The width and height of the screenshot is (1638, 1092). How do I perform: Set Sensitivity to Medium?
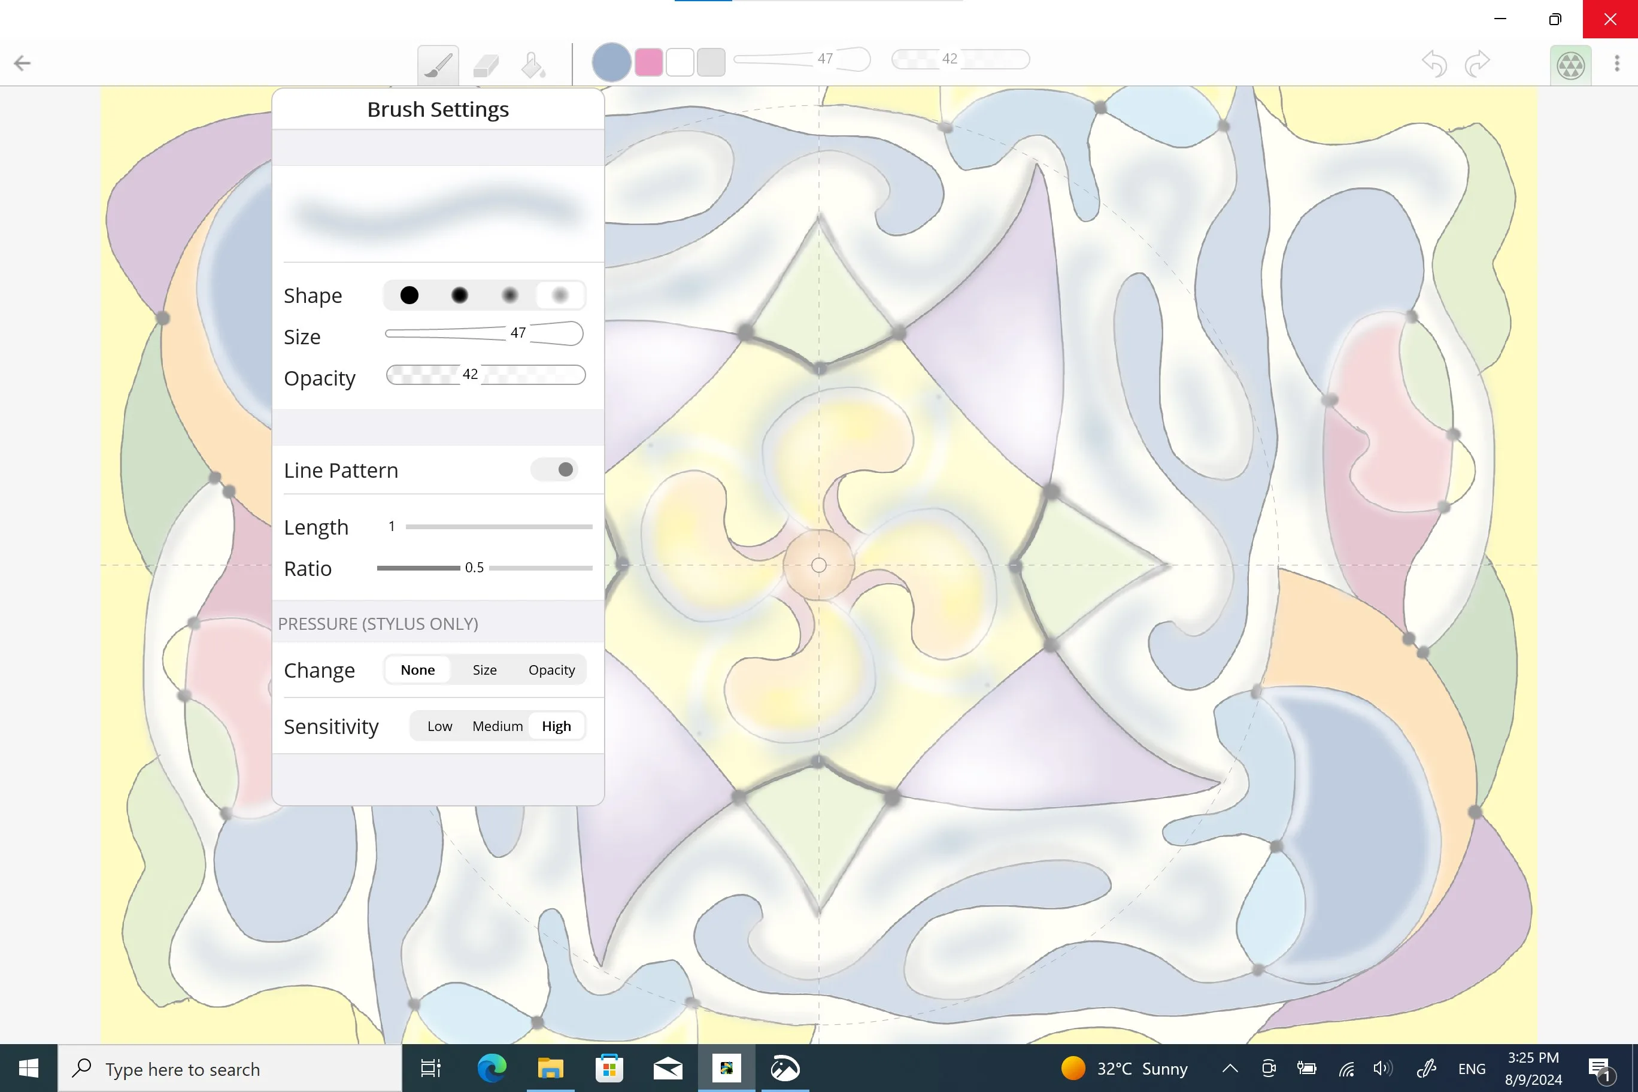pos(498,726)
